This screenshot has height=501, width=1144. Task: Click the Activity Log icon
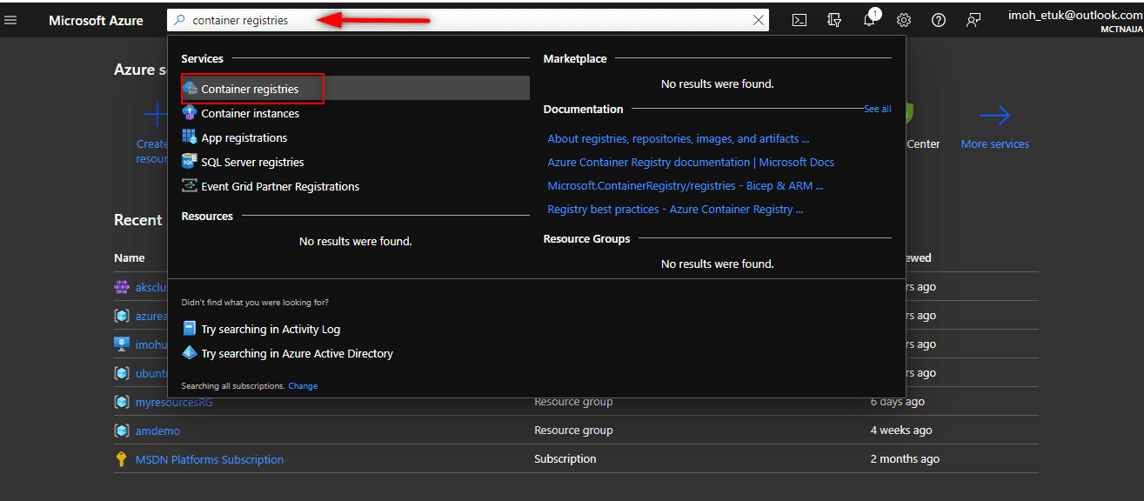coord(190,328)
